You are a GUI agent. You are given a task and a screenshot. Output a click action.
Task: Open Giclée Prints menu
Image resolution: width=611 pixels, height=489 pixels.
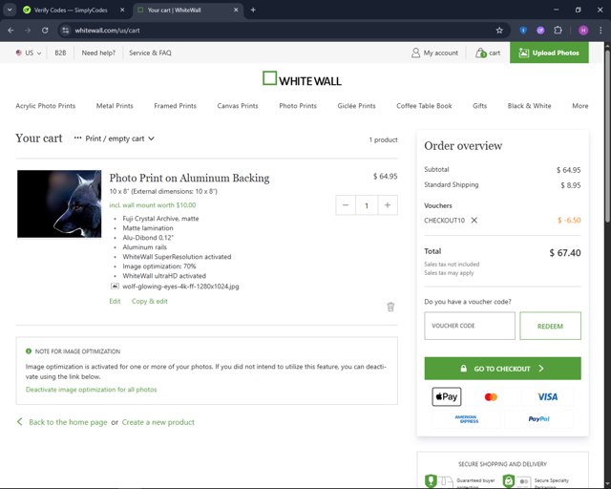[356, 106]
